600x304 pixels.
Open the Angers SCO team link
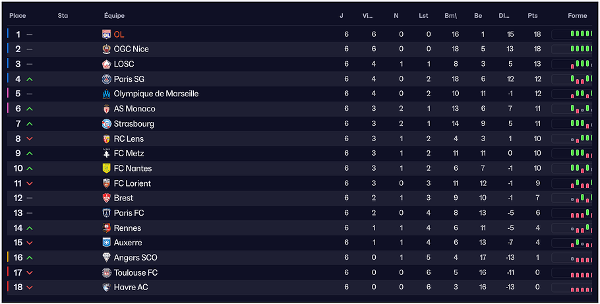(x=135, y=258)
